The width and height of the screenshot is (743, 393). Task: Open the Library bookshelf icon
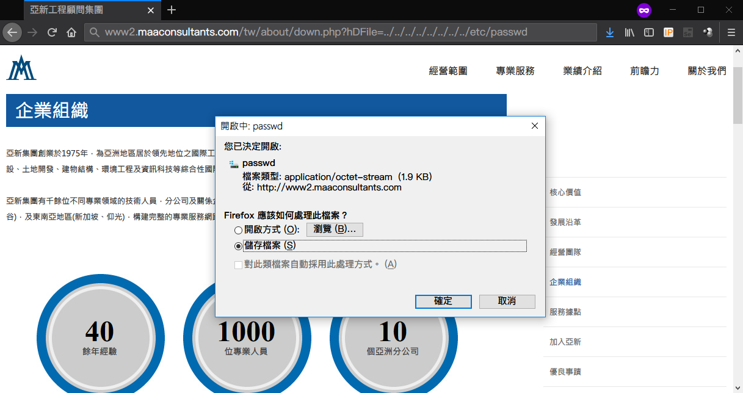[x=629, y=32]
